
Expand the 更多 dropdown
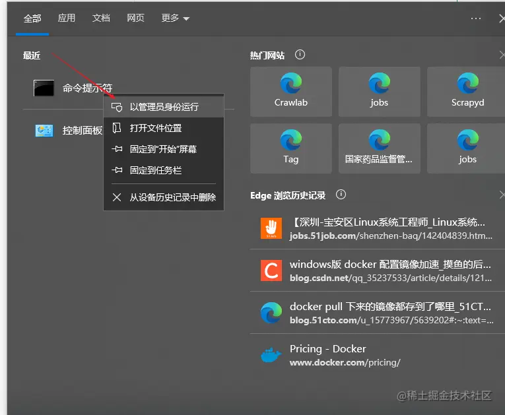coord(175,18)
